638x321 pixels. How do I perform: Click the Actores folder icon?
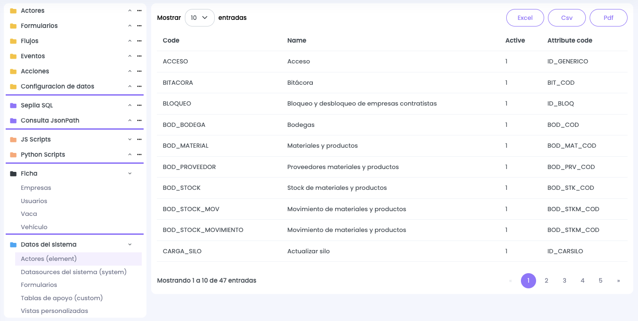coord(13,10)
